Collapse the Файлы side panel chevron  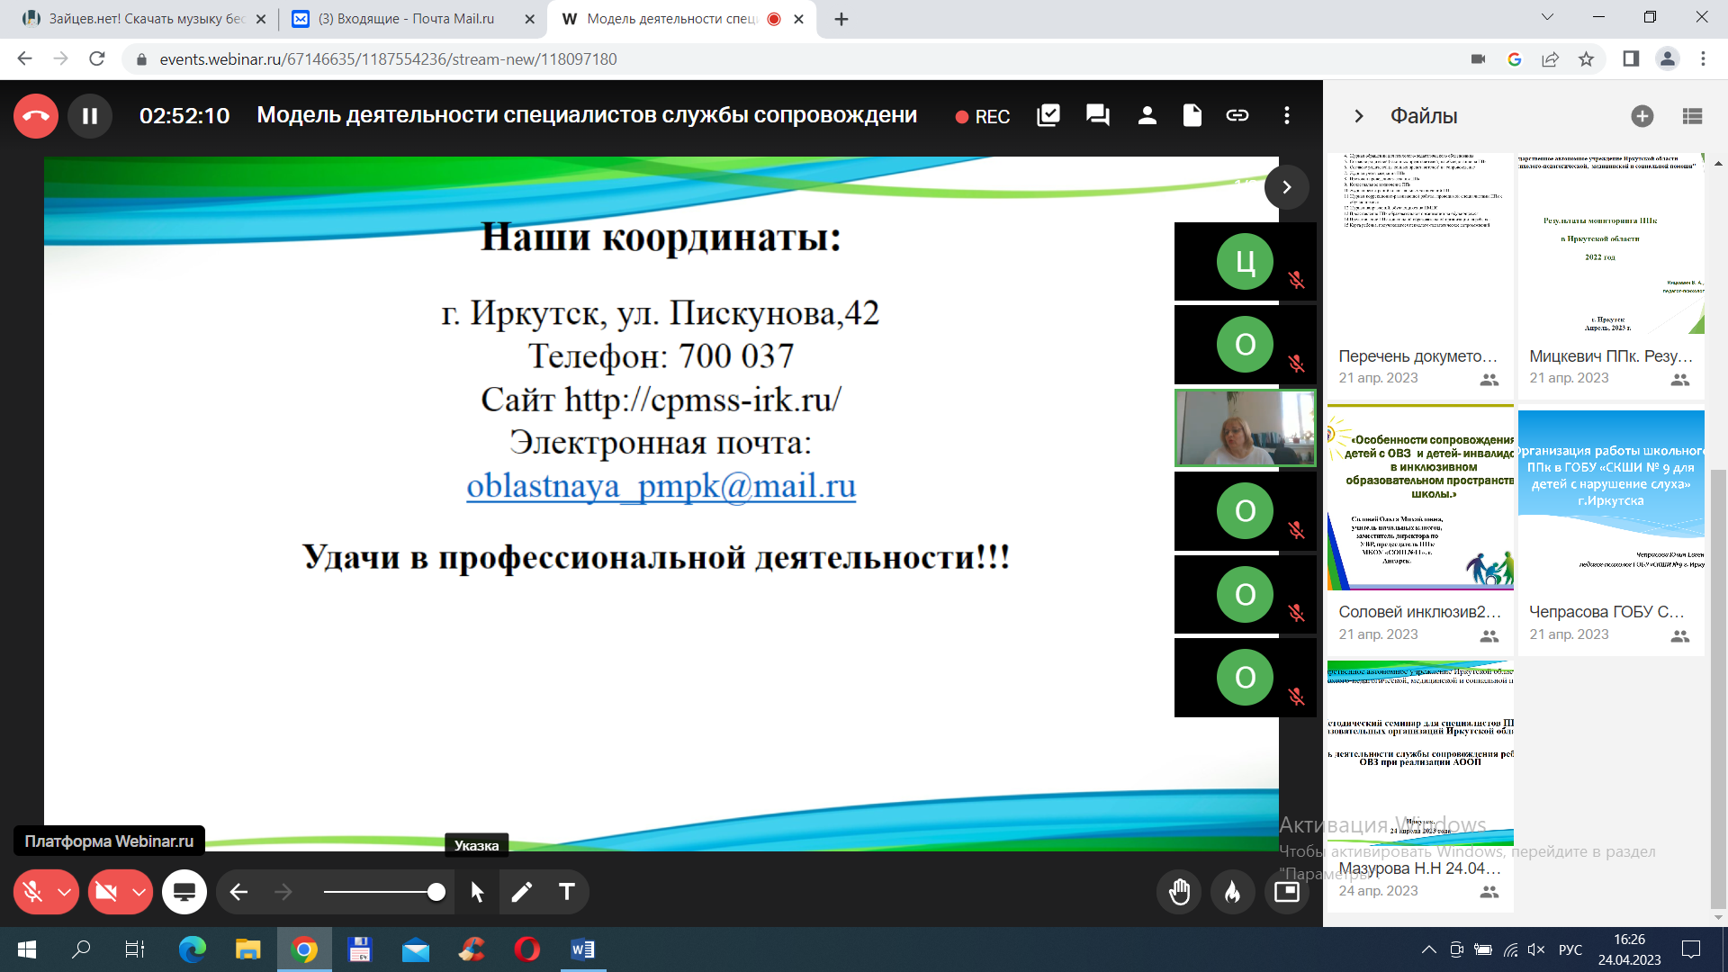1359,116
